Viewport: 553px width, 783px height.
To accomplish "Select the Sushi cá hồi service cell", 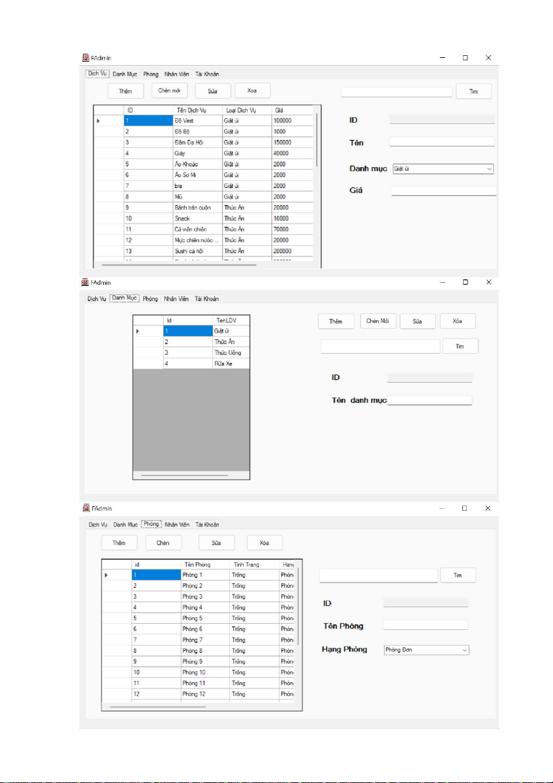I will tap(198, 251).
